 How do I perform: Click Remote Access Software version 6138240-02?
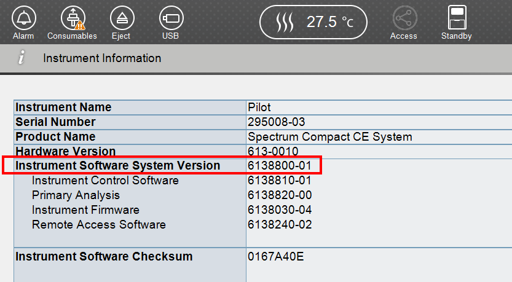pyautogui.click(x=279, y=225)
